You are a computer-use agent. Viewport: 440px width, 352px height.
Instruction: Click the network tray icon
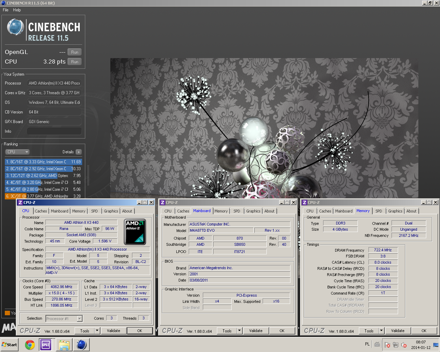pos(396,345)
